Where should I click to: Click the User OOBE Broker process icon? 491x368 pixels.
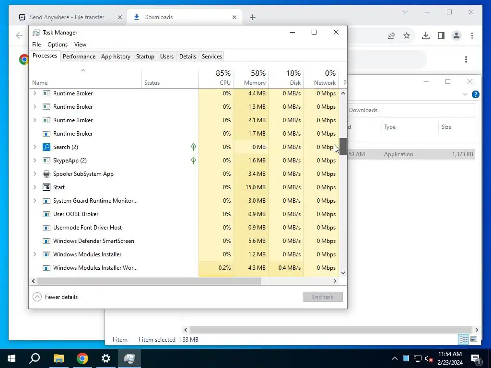[47, 214]
